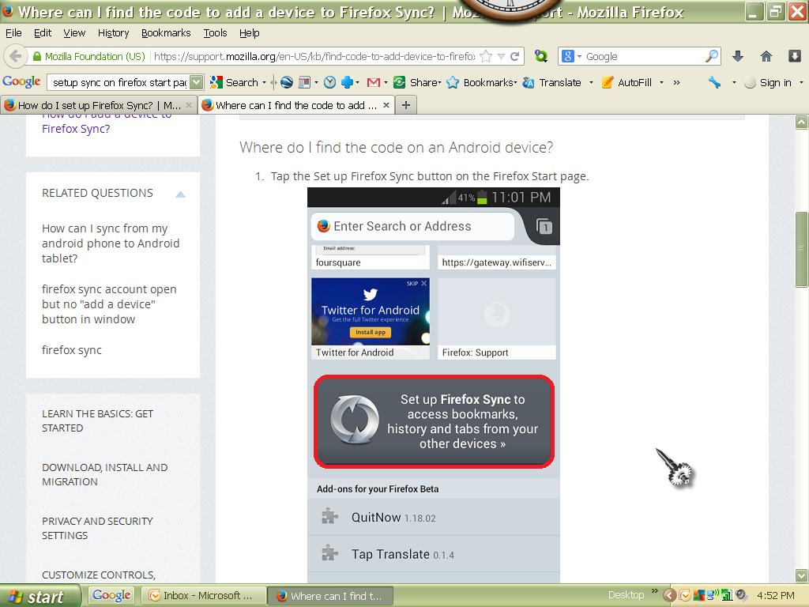Click the green lock site identity icon
Viewport: 809px width, 607px height.
tap(36, 56)
